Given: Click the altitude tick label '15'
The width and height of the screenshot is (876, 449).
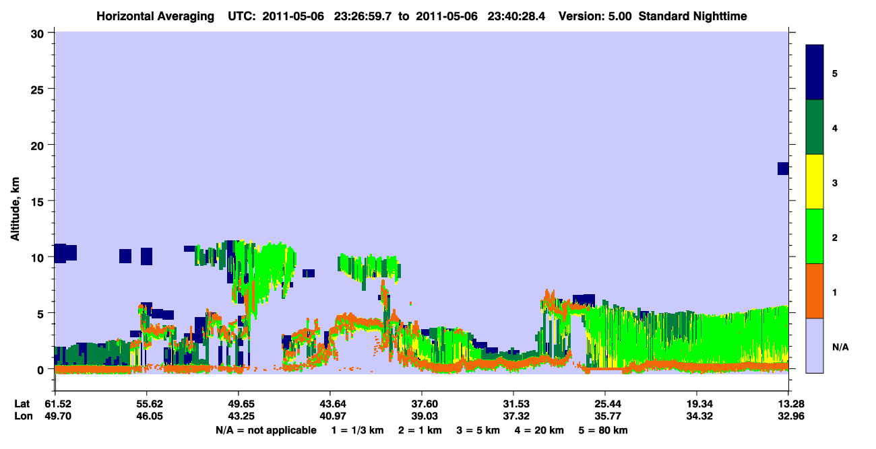Looking at the screenshot, I should coord(39,201).
